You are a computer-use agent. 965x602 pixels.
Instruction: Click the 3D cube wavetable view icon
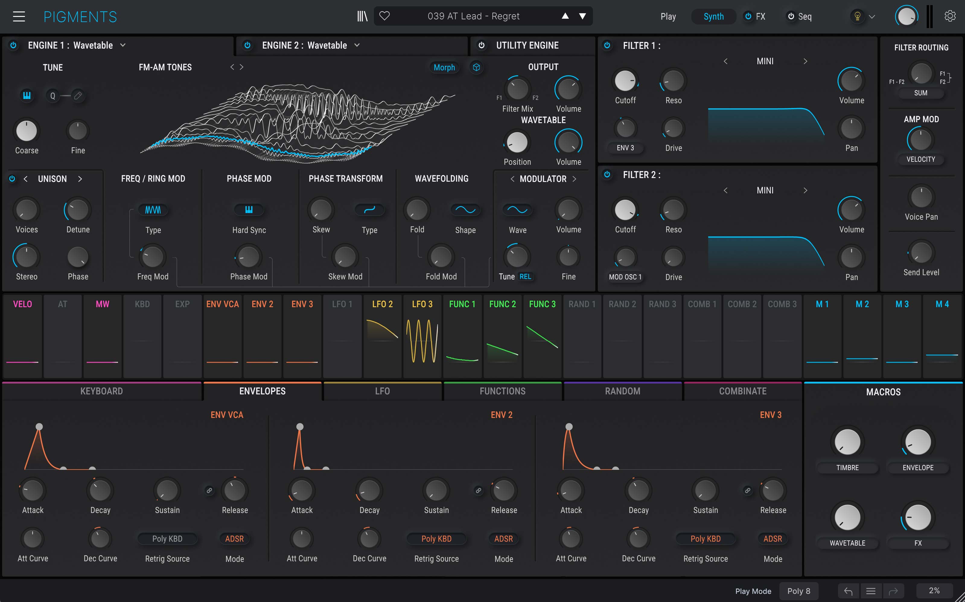(x=476, y=67)
